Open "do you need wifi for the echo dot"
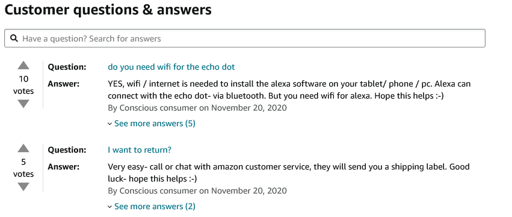This screenshot has height=217, width=512. tap(171, 67)
